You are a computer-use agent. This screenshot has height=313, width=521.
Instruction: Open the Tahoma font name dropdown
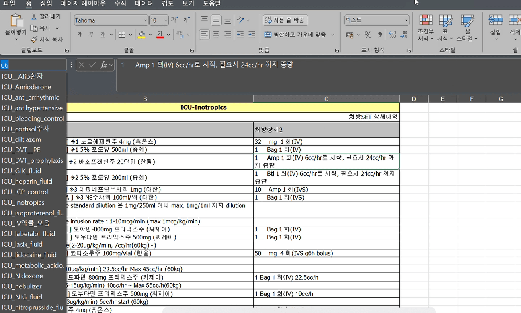coord(146,20)
